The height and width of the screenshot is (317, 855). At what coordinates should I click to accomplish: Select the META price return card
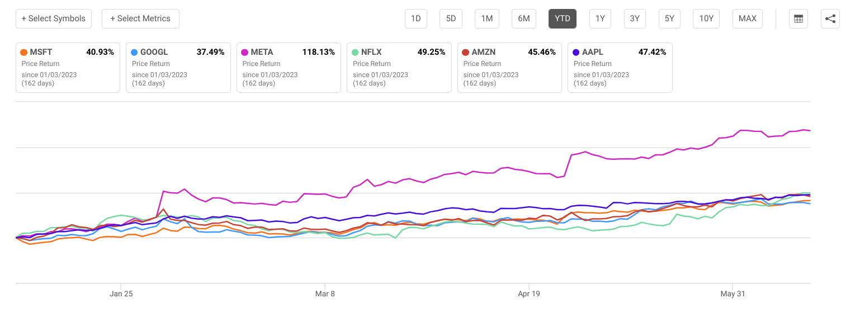tap(289, 68)
